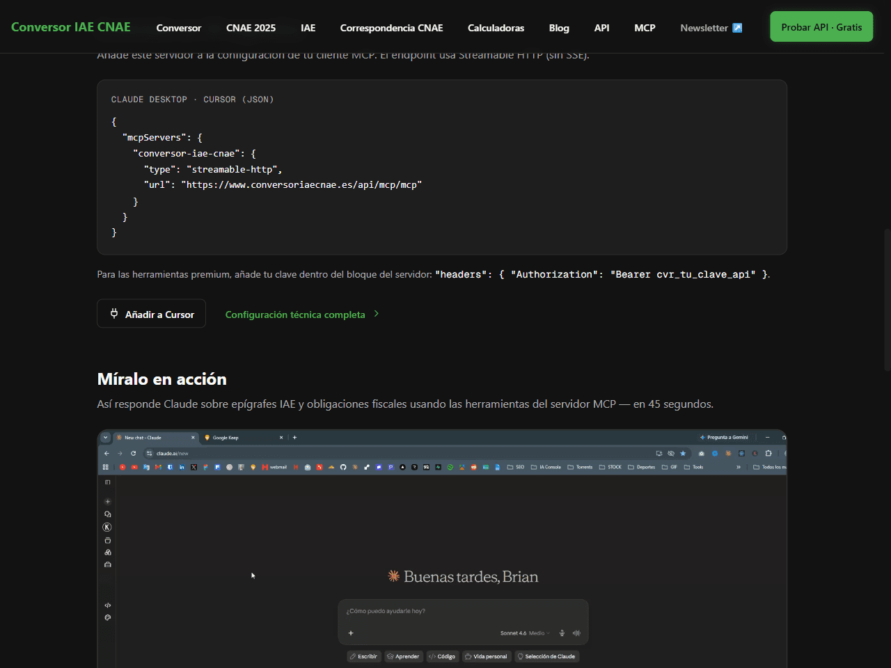Click the plug icon in Añadir a Cursor
The width and height of the screenshot is (891, 668).
pyautogui.click(x=114, y=314)
